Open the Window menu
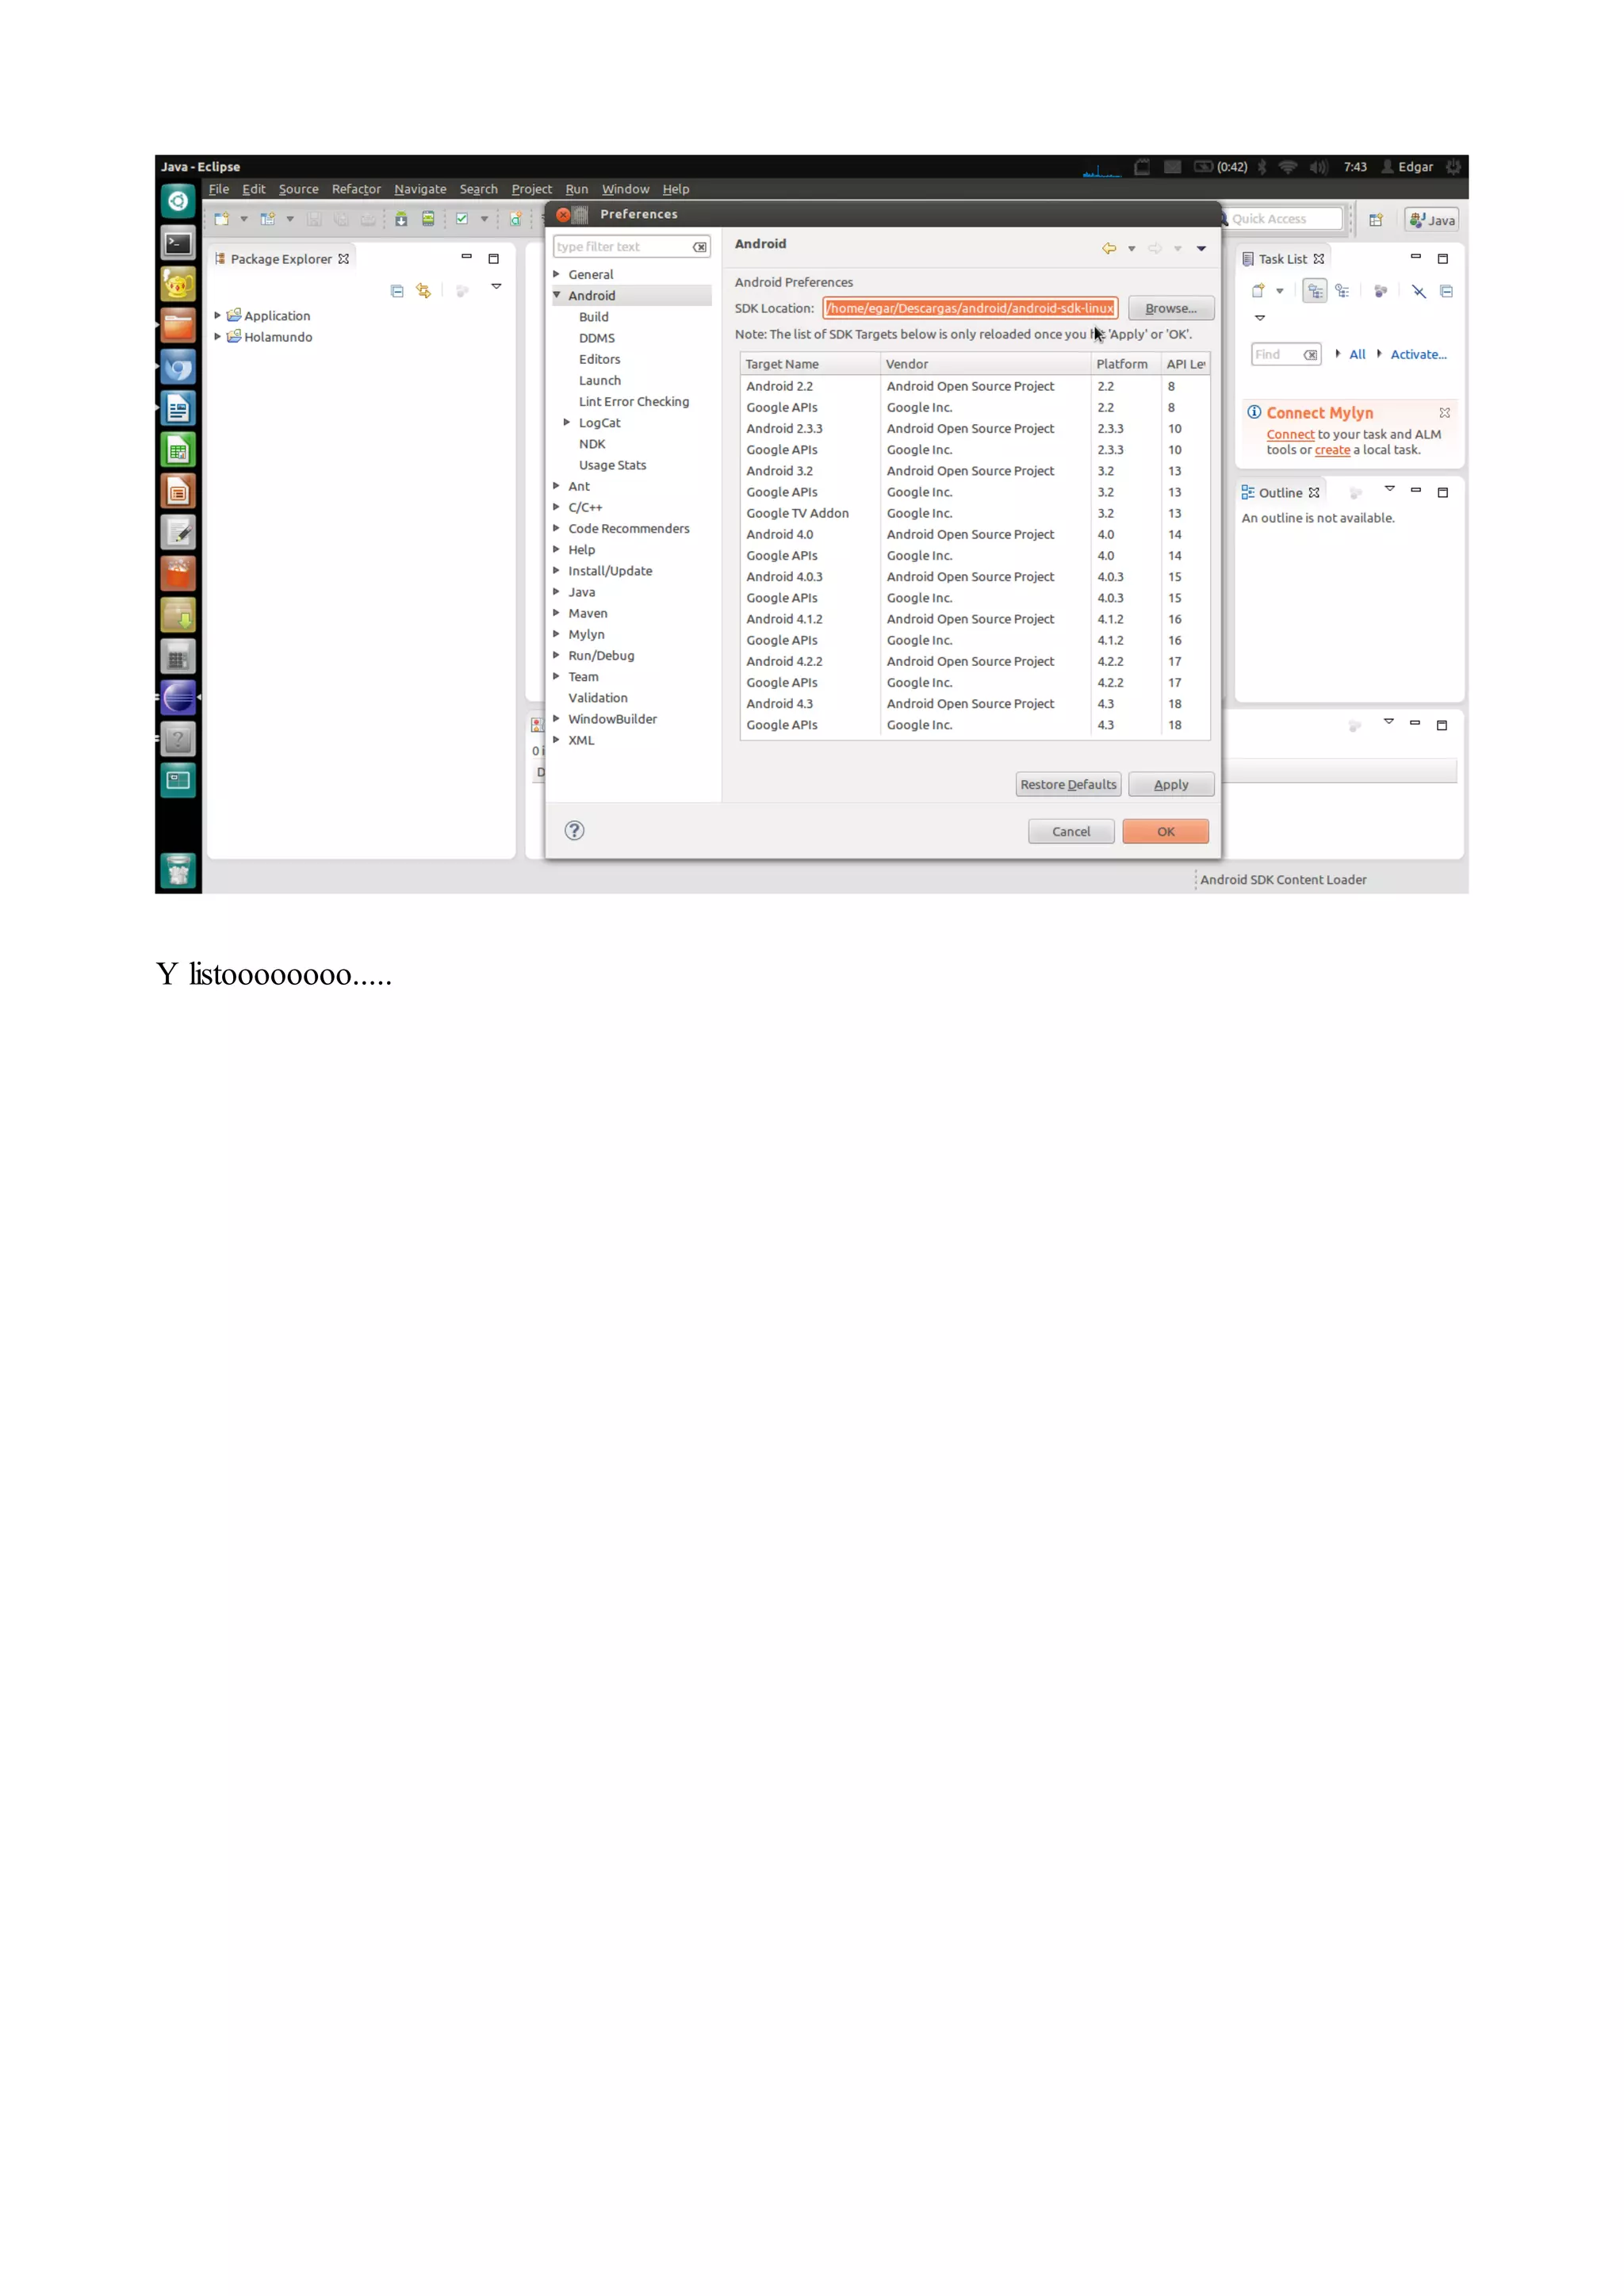The image size is (1624, 2296). [x=625, y=189]
